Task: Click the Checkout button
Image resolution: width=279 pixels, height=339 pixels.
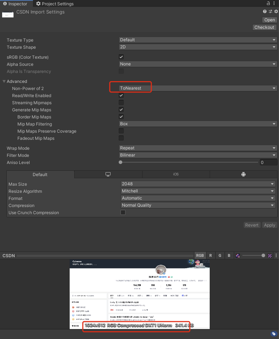Action: (x=264, y=27)
